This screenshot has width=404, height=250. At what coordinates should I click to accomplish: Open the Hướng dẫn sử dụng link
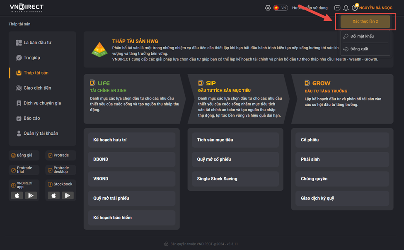[310, 8]
